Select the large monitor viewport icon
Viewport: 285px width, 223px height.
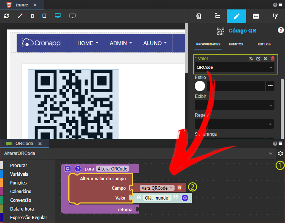72,16
